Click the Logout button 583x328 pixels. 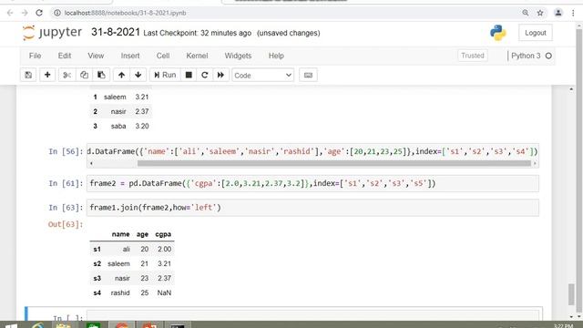536,33
